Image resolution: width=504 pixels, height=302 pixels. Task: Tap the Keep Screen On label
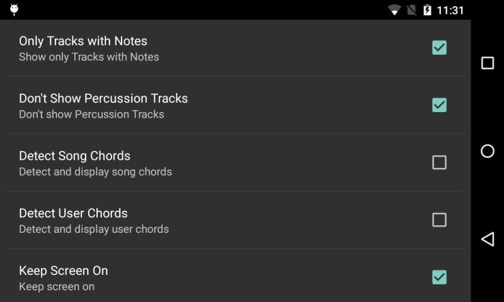coord(63,271)
